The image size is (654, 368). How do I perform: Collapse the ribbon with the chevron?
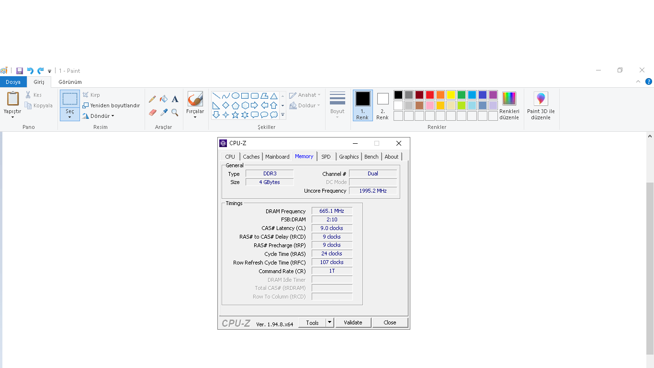point(638,82)
